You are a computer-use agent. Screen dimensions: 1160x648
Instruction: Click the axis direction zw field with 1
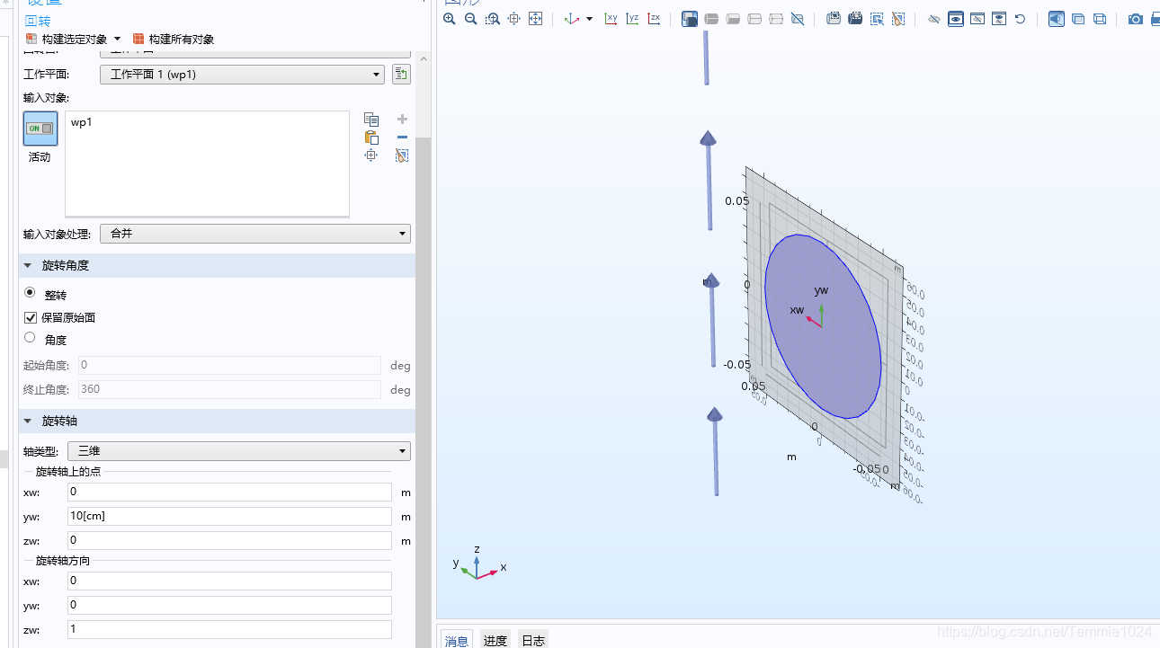(229, 629)
